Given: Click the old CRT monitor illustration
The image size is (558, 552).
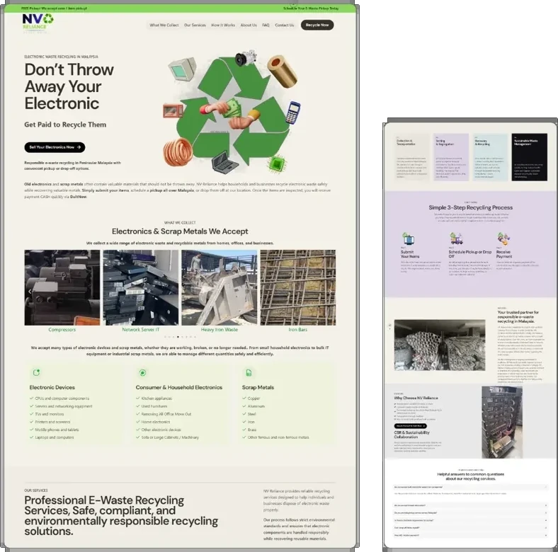Looking at the screenshot, I should 182,68.
